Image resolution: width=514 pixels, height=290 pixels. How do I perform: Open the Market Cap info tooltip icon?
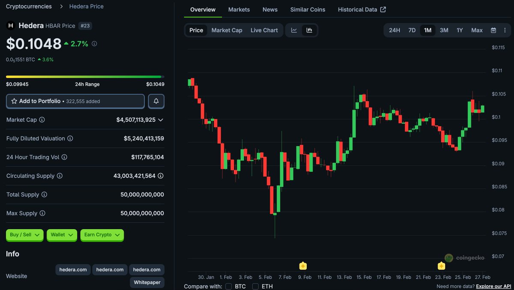point(42,120)
